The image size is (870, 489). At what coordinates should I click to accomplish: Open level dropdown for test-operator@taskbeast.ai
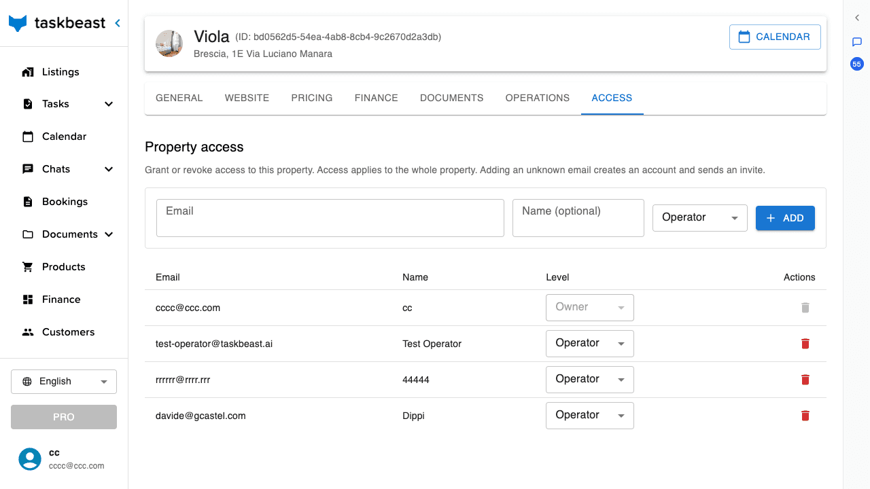[590, 344]
